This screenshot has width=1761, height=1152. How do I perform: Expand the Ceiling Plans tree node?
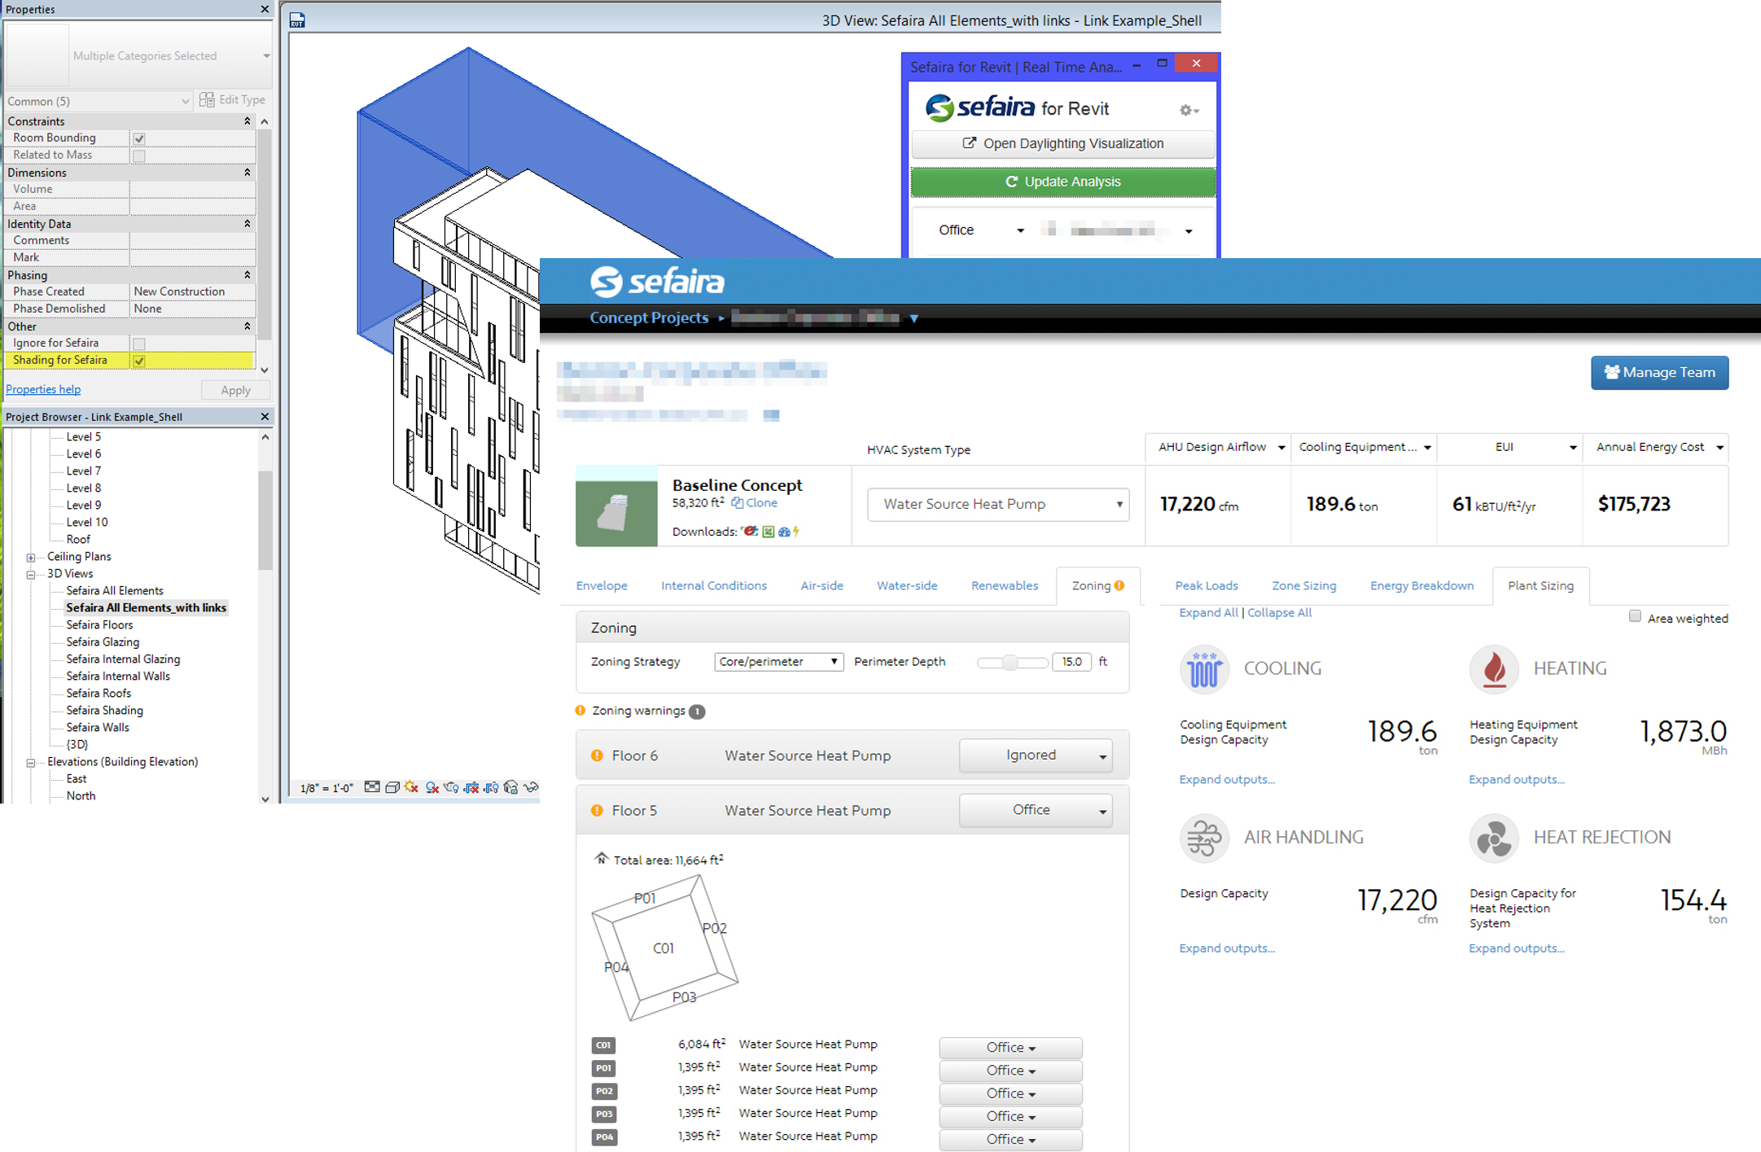pos(31,558)
